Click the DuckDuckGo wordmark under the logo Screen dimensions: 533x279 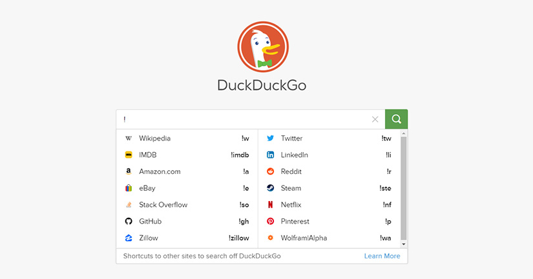pos(262,85)
